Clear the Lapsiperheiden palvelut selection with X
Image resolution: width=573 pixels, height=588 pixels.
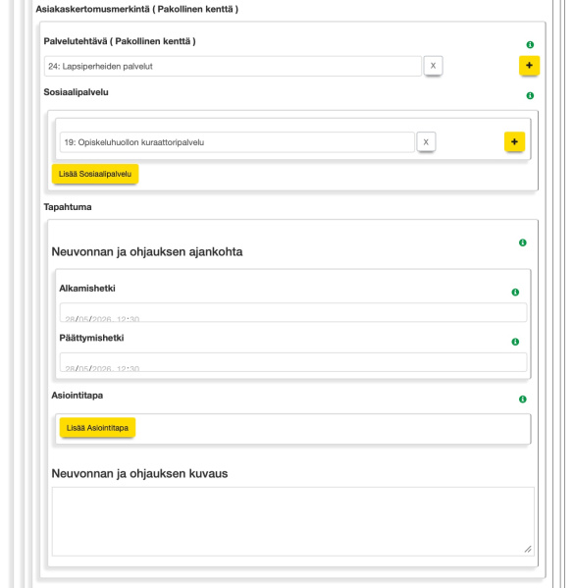(x=434, y=66)
